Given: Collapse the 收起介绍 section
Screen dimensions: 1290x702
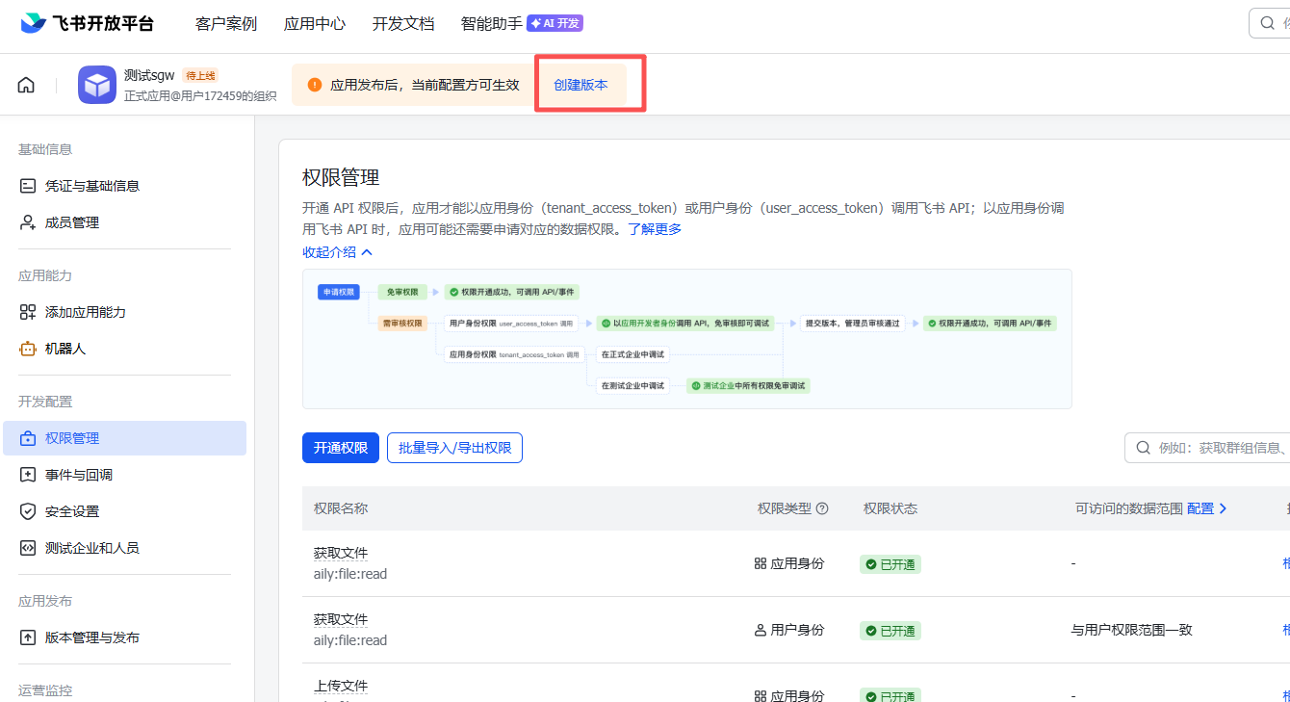Looking at the screenshot, I should point(335,251).
